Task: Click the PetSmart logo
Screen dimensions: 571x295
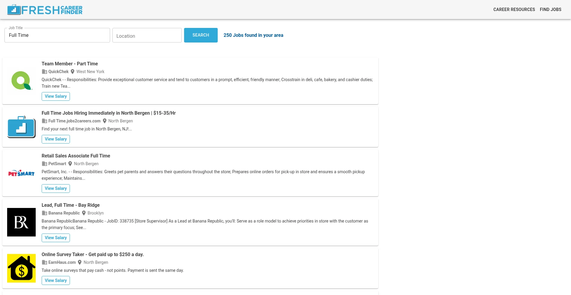Action: (x=21, y=173)
